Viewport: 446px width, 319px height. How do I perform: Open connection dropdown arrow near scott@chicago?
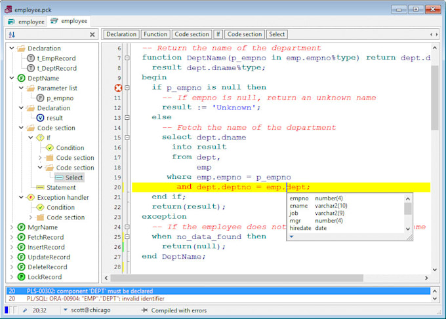[66, 310]
